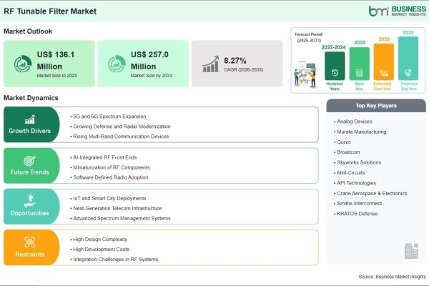Click High Development Costs bullet
The image size is (429, 286).
[100, 250]
